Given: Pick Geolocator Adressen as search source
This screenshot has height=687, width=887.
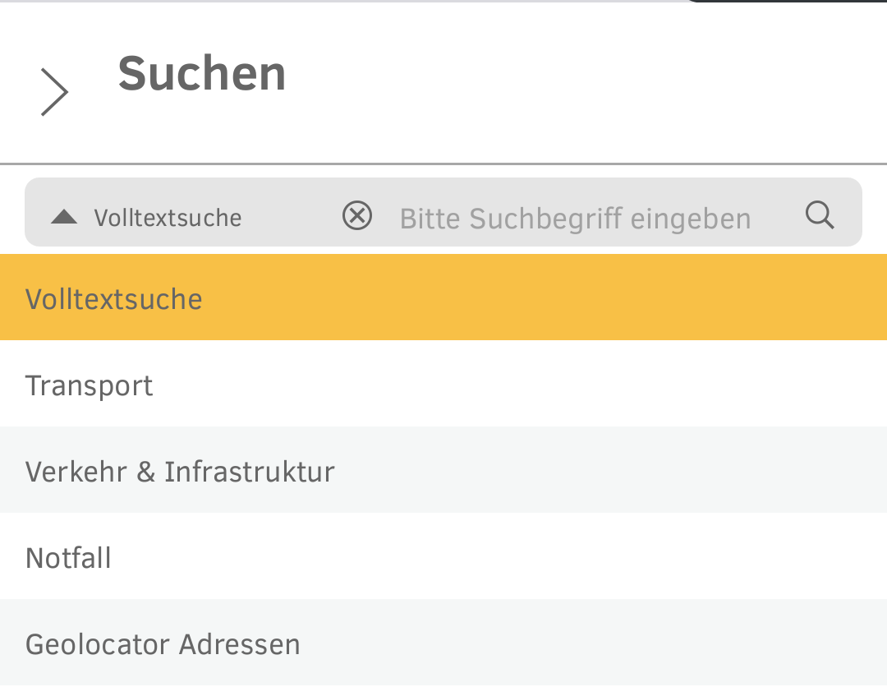Looking at the screenshot, I should click(x=163, y=643).
